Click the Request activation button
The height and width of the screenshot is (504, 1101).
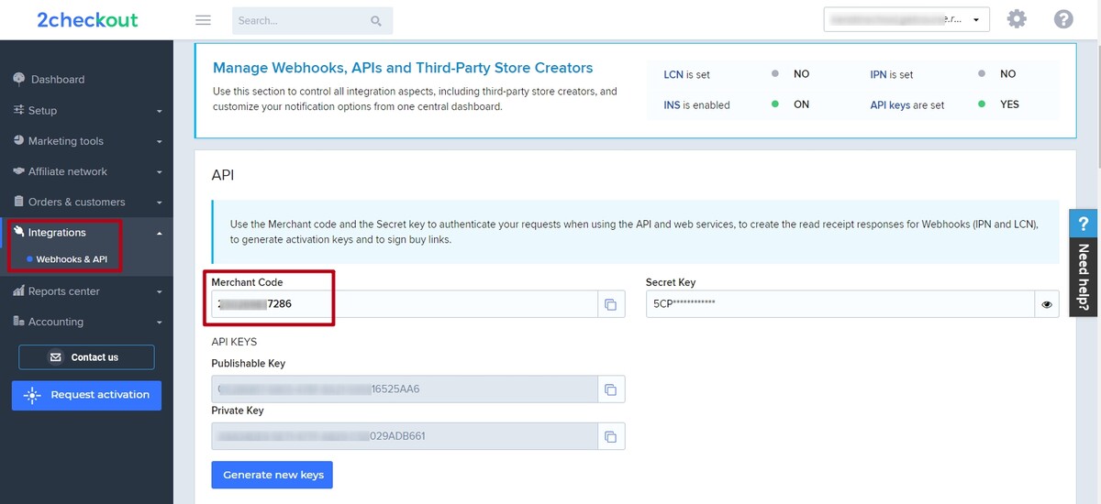pos(86,395)
